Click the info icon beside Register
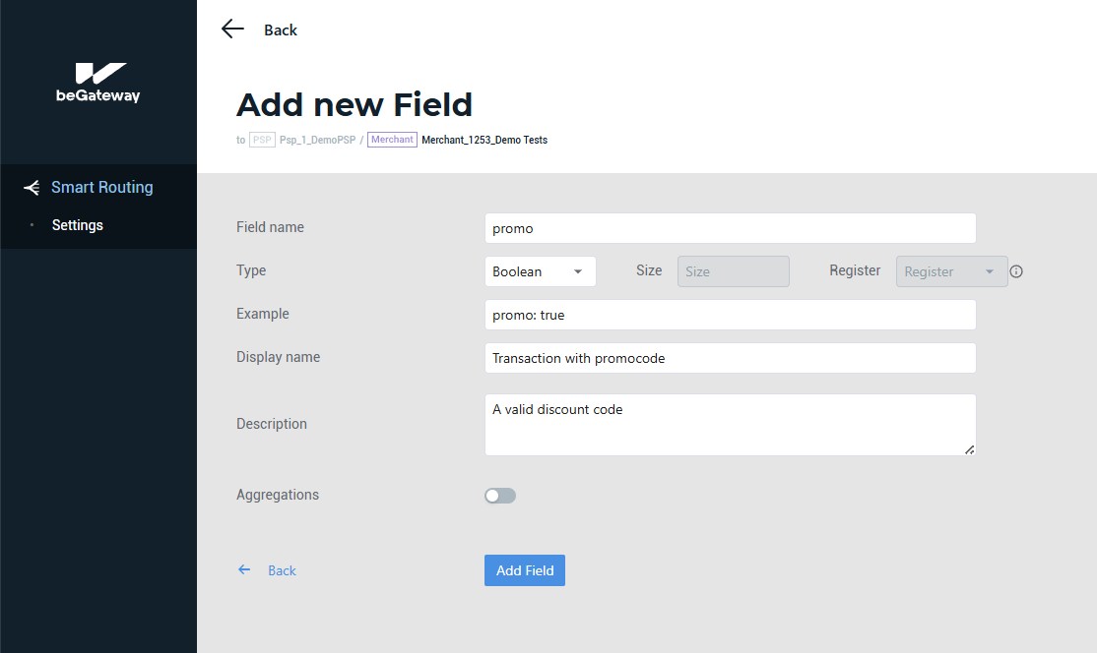The image size is (1097, 653). pyautogui.click(x=1016, y=271)
